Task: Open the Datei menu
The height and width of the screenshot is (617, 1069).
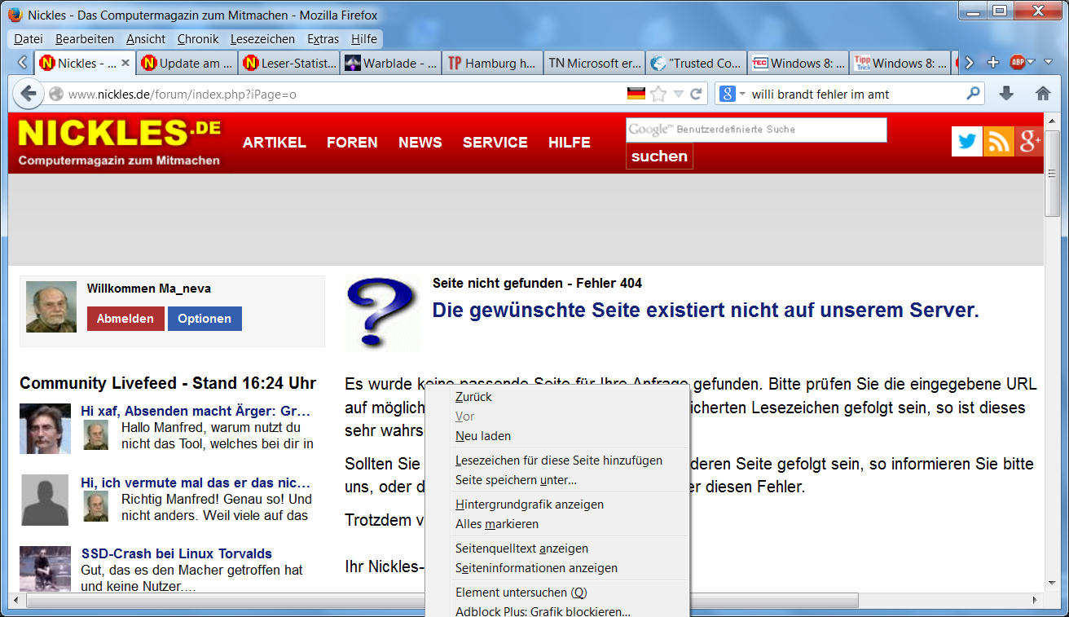Action: coord(29,38)
